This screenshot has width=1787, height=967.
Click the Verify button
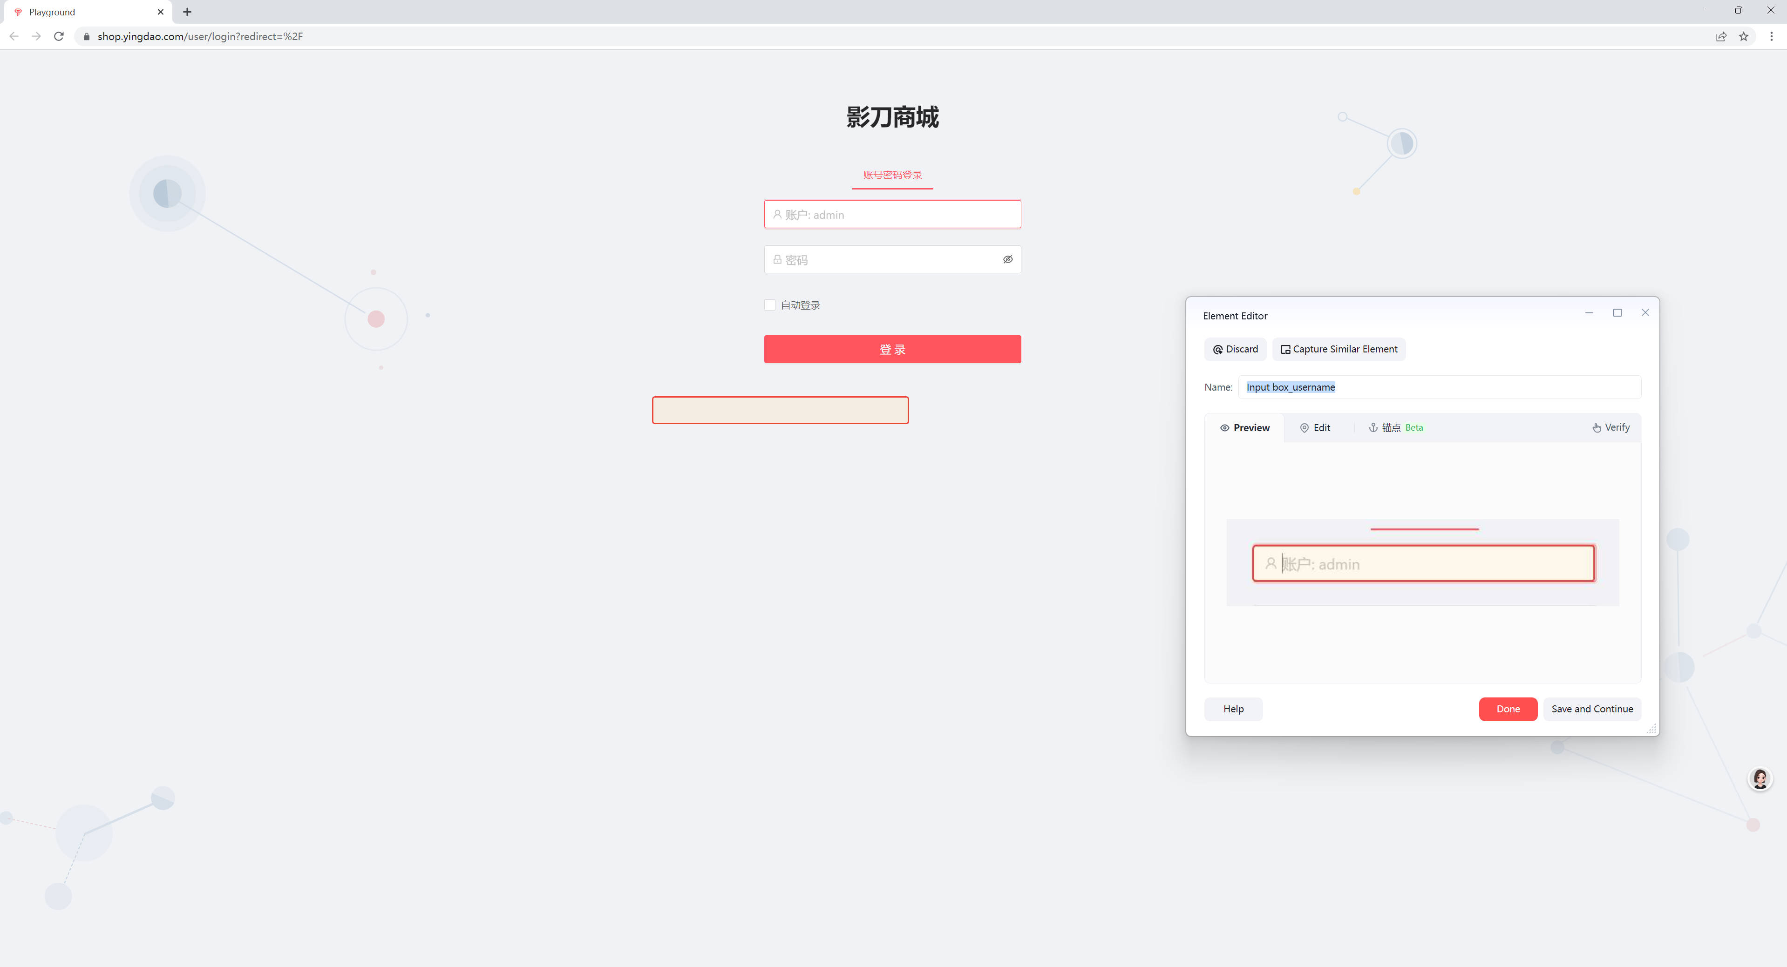click(1610, 428)
